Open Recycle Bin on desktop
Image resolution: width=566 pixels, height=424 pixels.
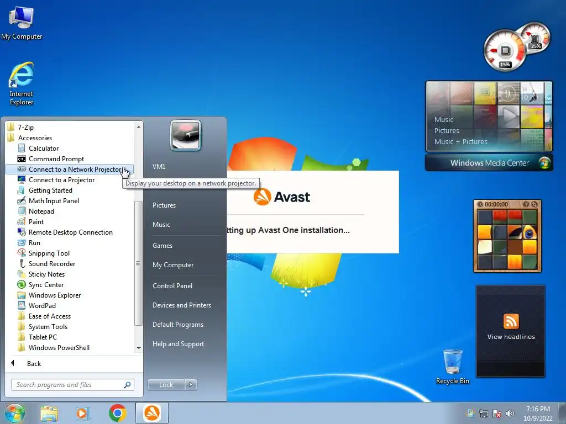452,367
